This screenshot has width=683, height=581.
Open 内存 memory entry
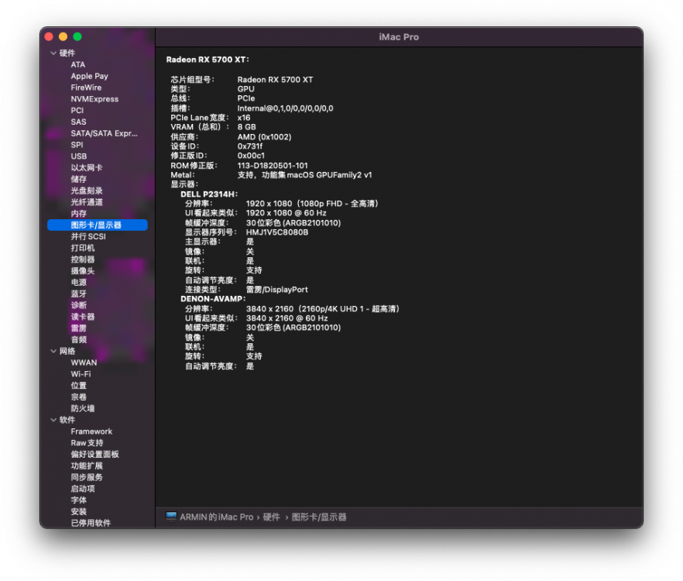pyautogui.click(x=79, y=214)
